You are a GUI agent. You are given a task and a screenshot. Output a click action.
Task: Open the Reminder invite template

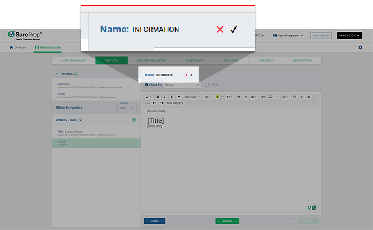(x=96, y=86)
